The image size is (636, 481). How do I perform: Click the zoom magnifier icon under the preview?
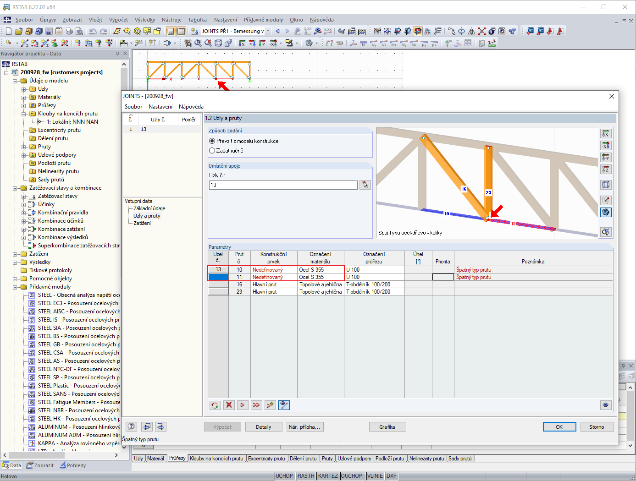606,232
